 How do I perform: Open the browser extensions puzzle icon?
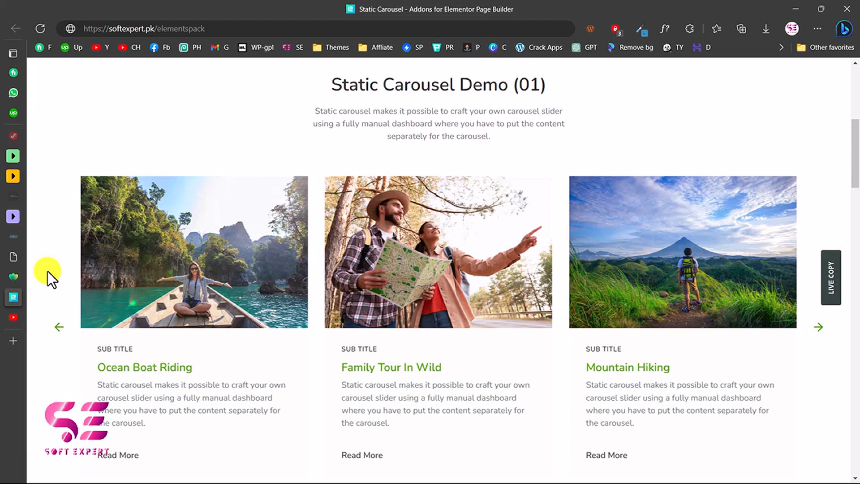[x=690, y=29]
